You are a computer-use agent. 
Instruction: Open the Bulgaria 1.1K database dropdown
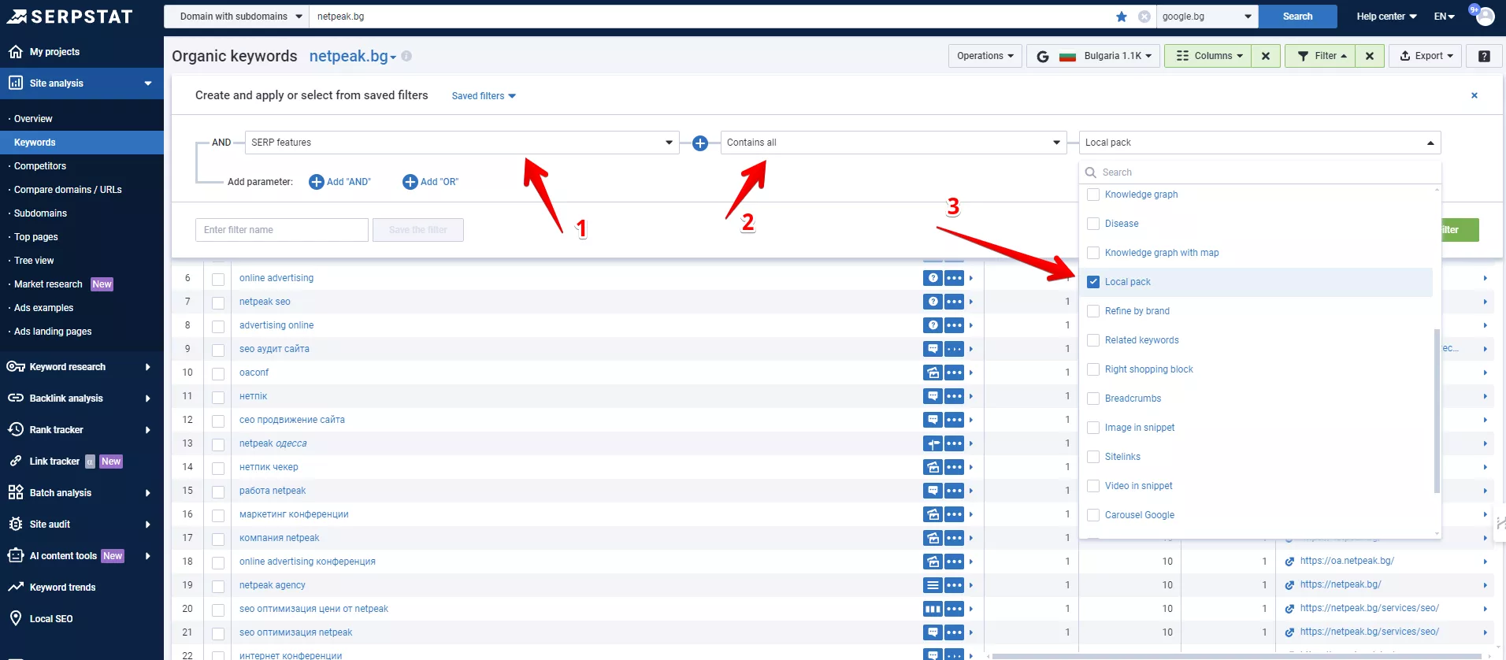click(1094, 56)
